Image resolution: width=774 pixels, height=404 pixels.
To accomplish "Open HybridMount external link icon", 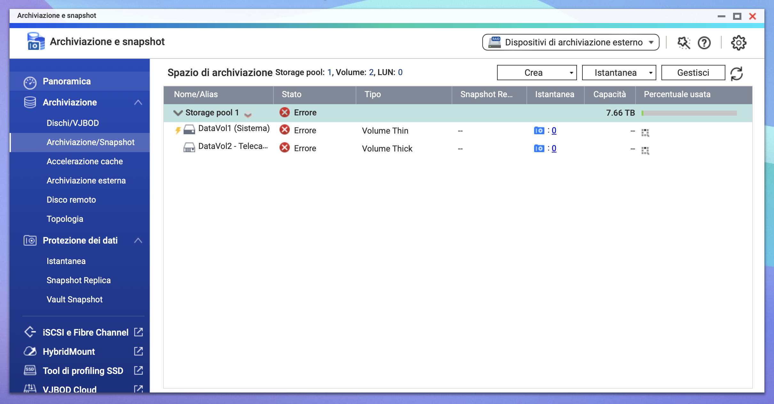I will 138,351.
